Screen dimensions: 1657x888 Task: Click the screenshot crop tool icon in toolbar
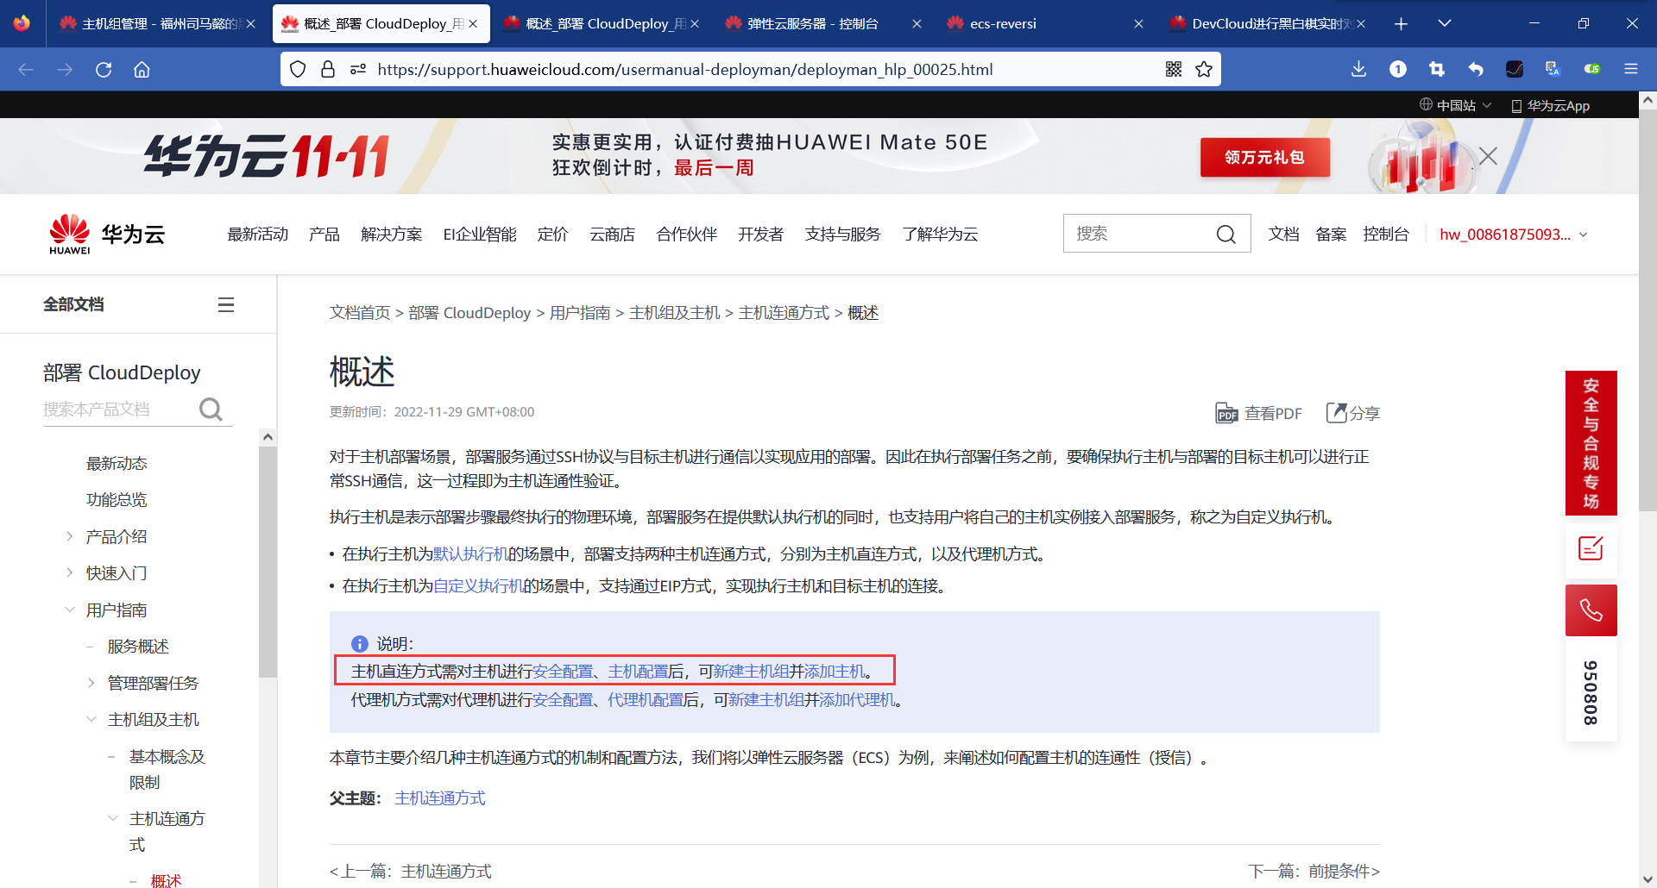[1437, 69]
